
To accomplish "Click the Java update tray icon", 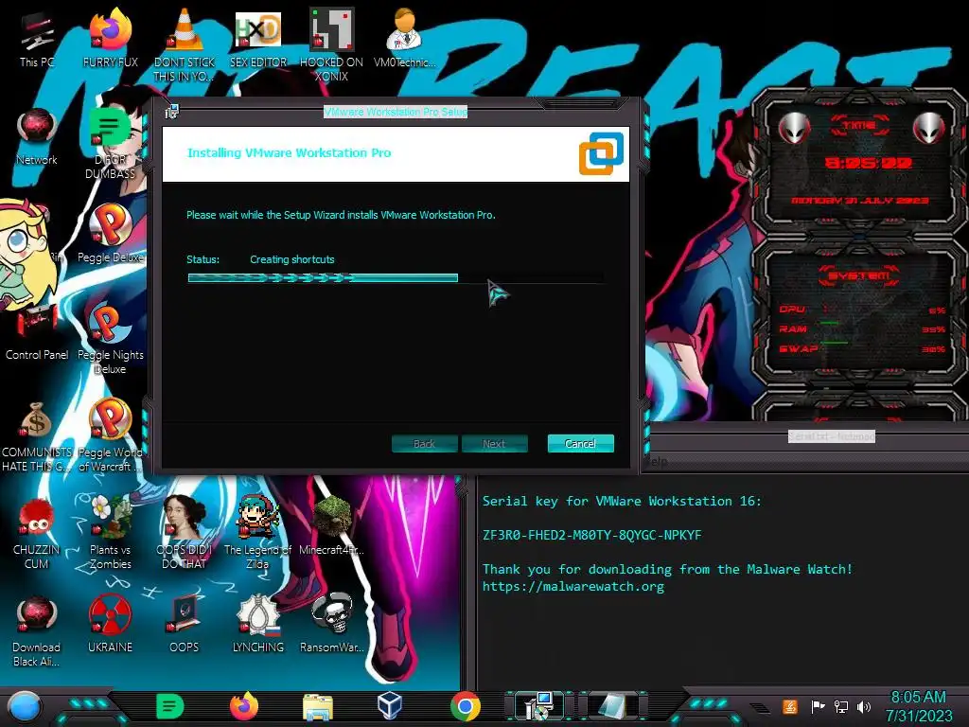I will [x=790, y=706].
